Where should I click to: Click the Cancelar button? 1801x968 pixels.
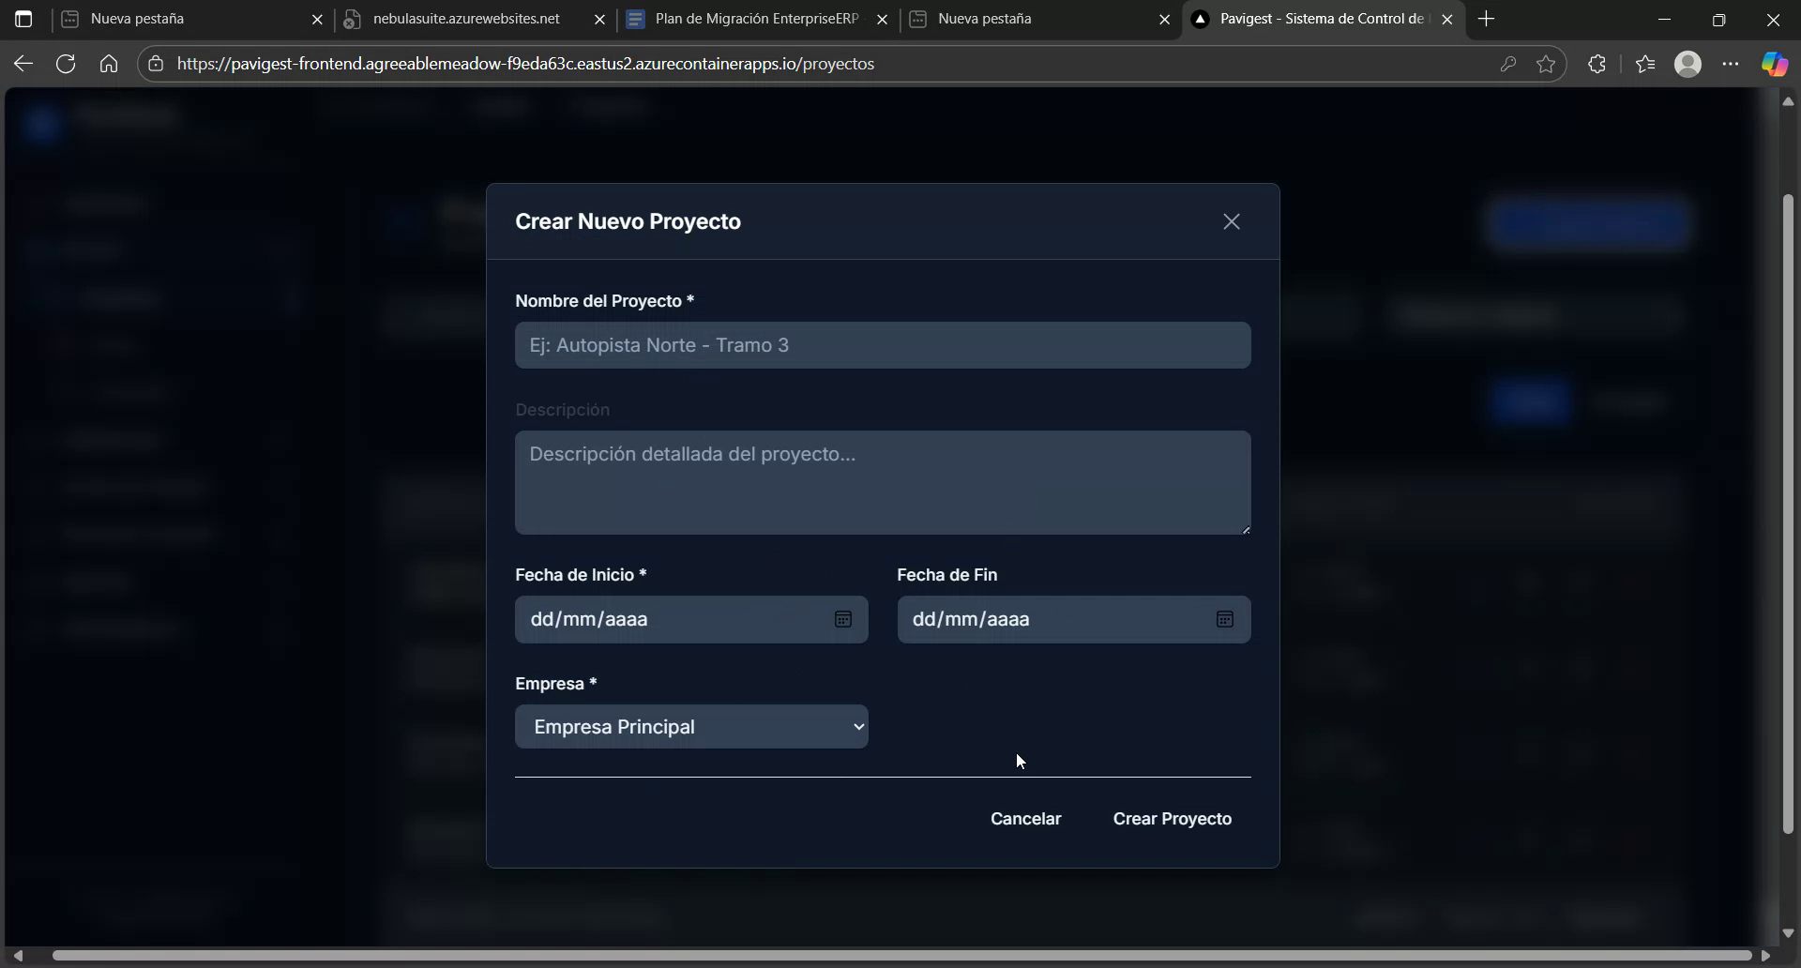click(1026, 818)
